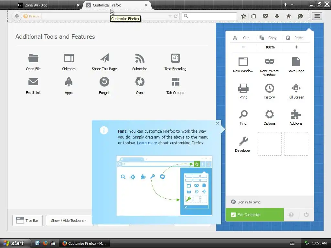Click the Customize Firefox taskbar button
Viewport: 331px width, 248px height.
tap(84, 243)
